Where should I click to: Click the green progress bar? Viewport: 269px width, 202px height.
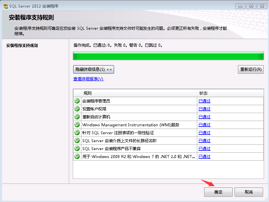(168, 56)
